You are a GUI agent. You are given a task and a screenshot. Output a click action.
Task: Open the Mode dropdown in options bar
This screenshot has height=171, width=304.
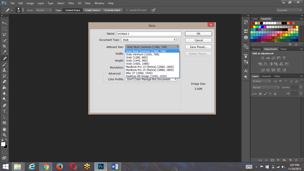click(x=44, y=10)
